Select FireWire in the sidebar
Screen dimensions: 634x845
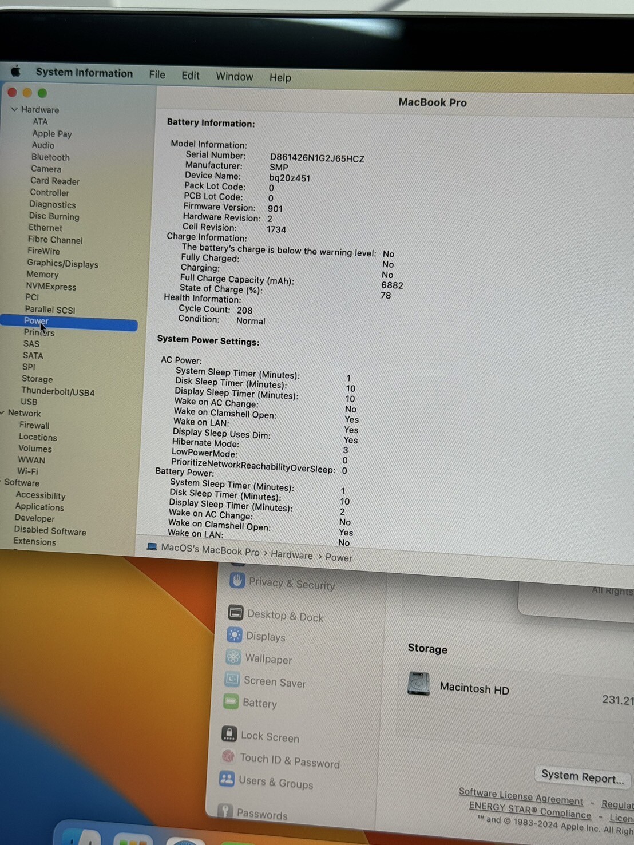tap(43, 251)
